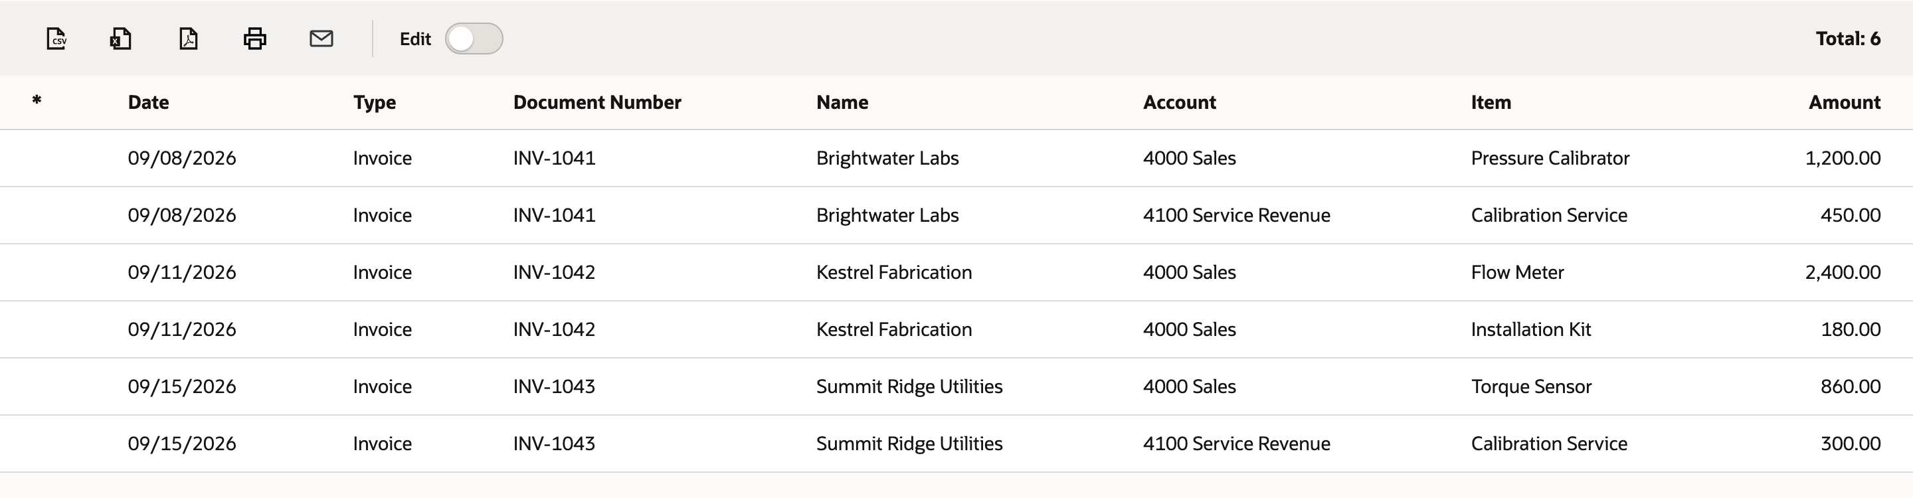Click 4000 Sales in the Flow Meter row
The height and width of the screenshot is (498, 1913).
click(1189, 272)
